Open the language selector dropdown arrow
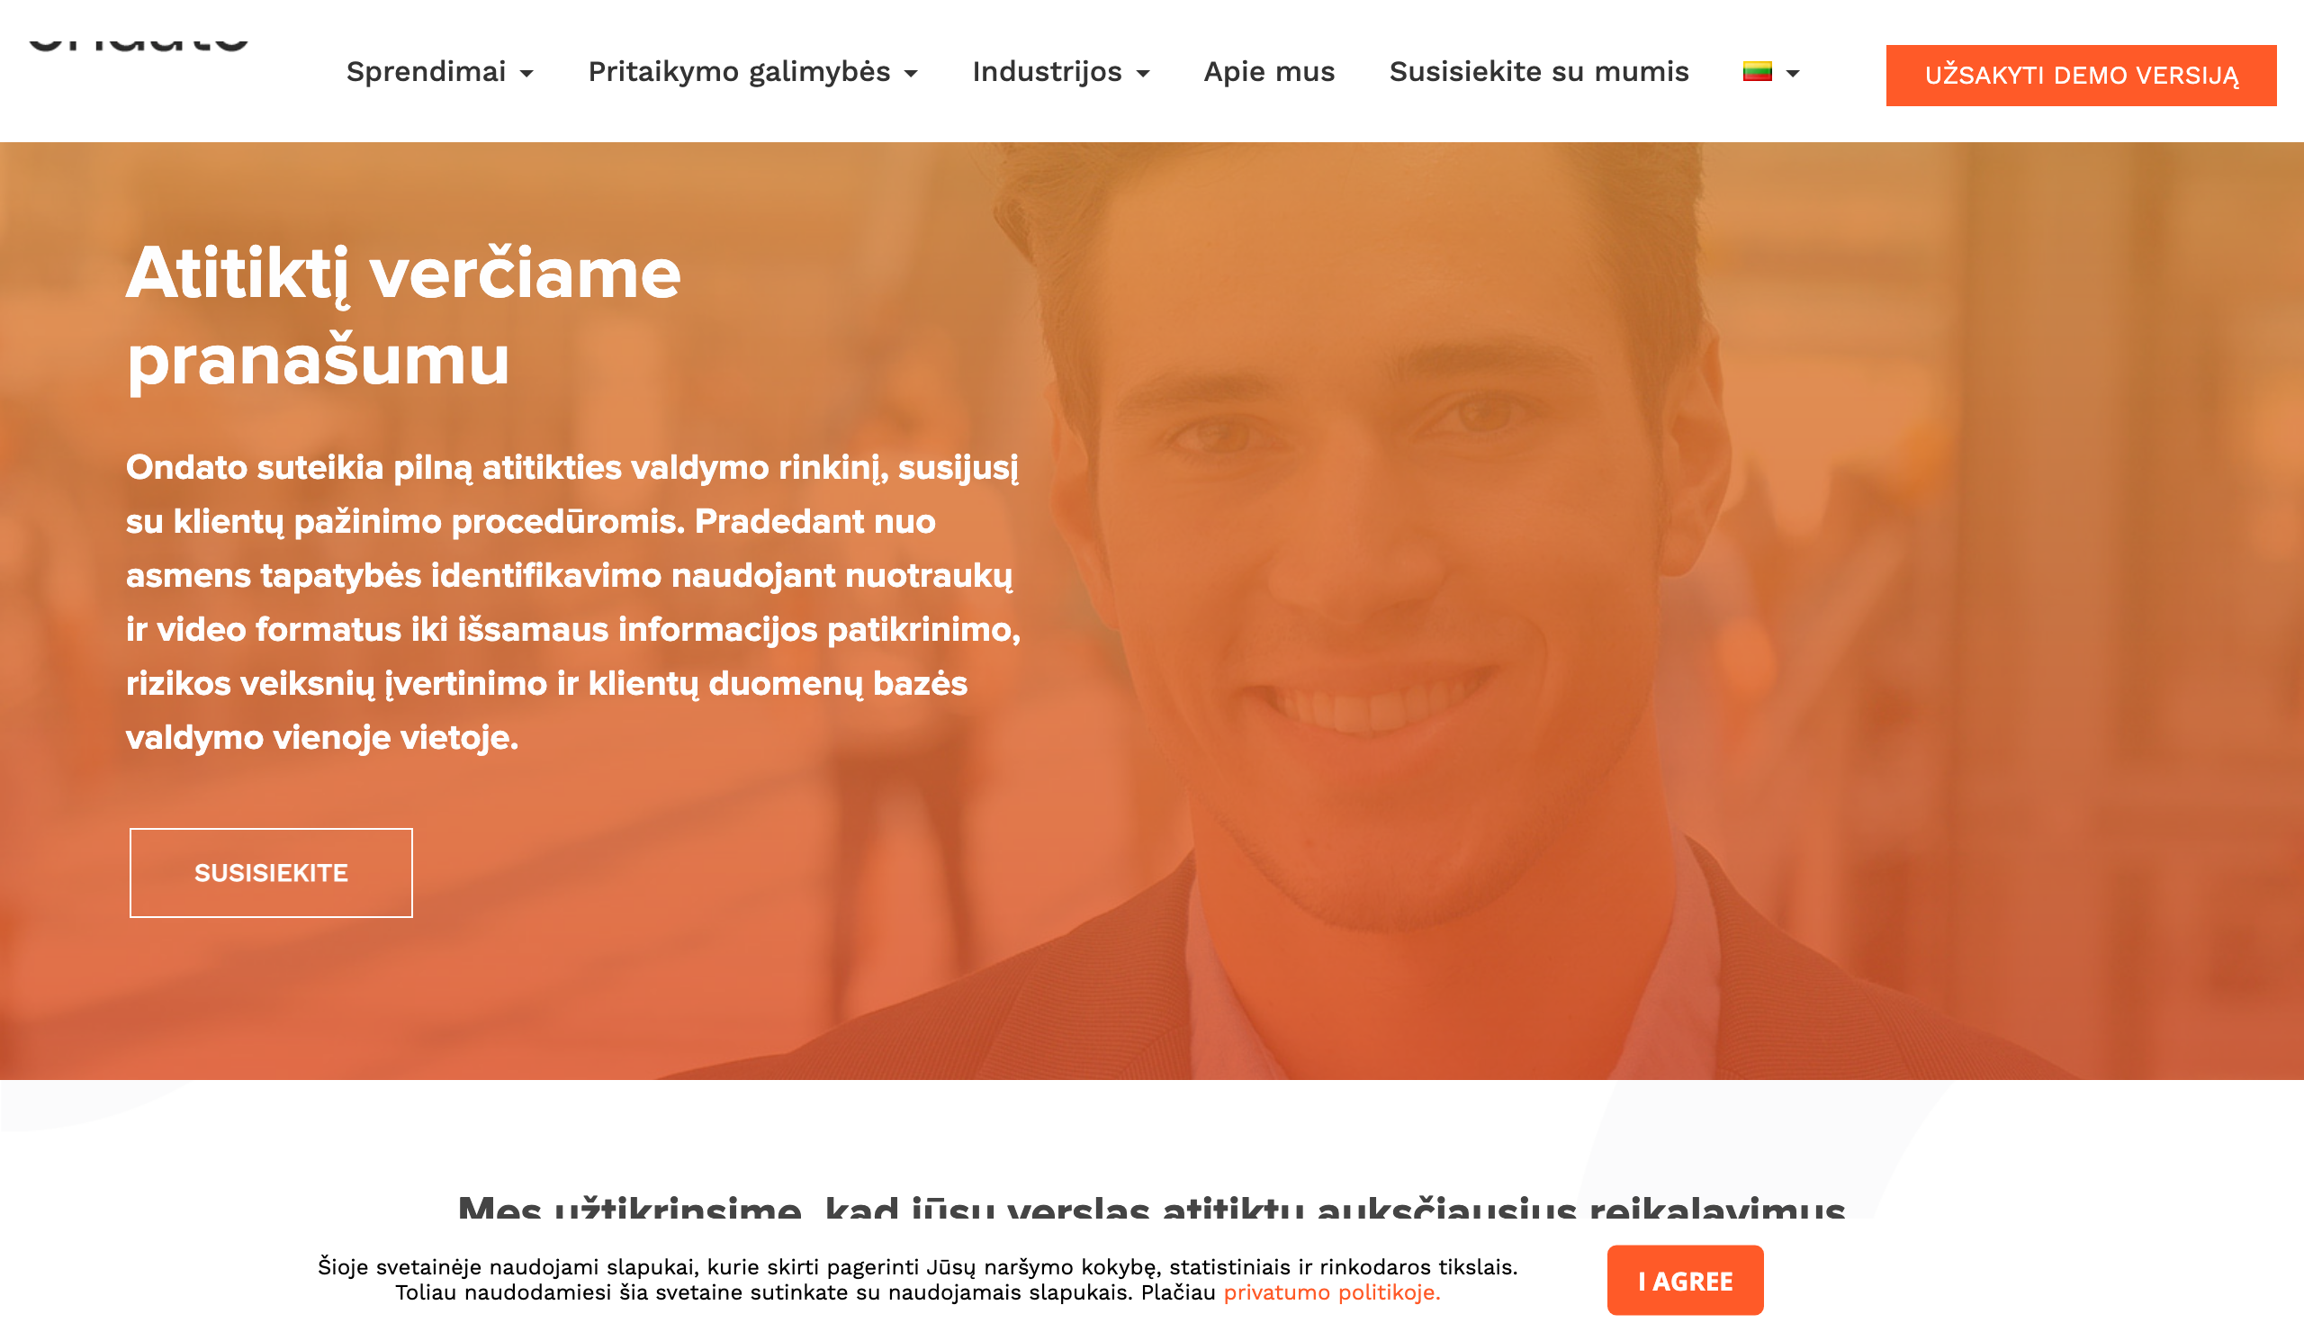 tap(1793, 73)
